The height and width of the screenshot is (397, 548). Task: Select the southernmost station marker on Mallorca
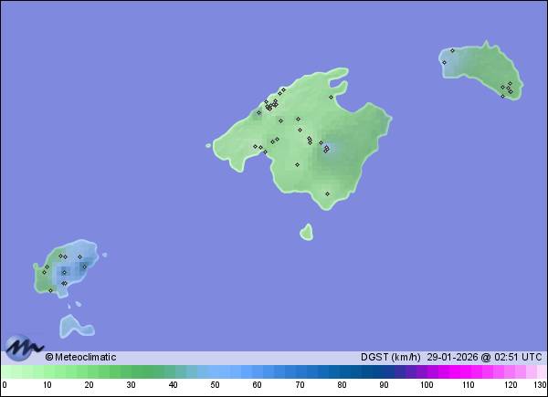coord(327,193)
